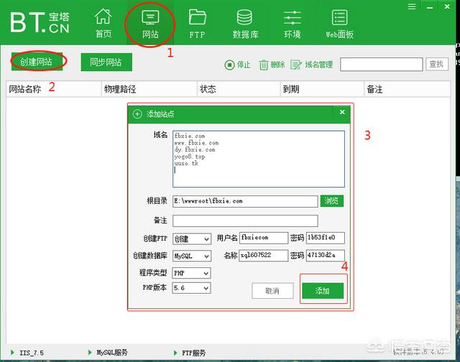Open the 程序类型 PHP dropdown
This screenshot has height=362, width=460.
[192, 273]
